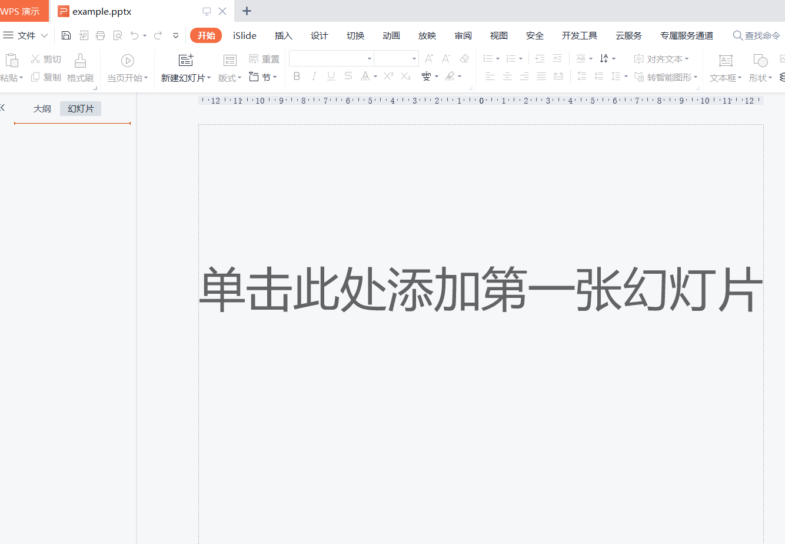Image resolution: width=785 pixels, height=544 pixels.
Task: Click the Subscript X₂ icon
Action: tap(405, 76)
